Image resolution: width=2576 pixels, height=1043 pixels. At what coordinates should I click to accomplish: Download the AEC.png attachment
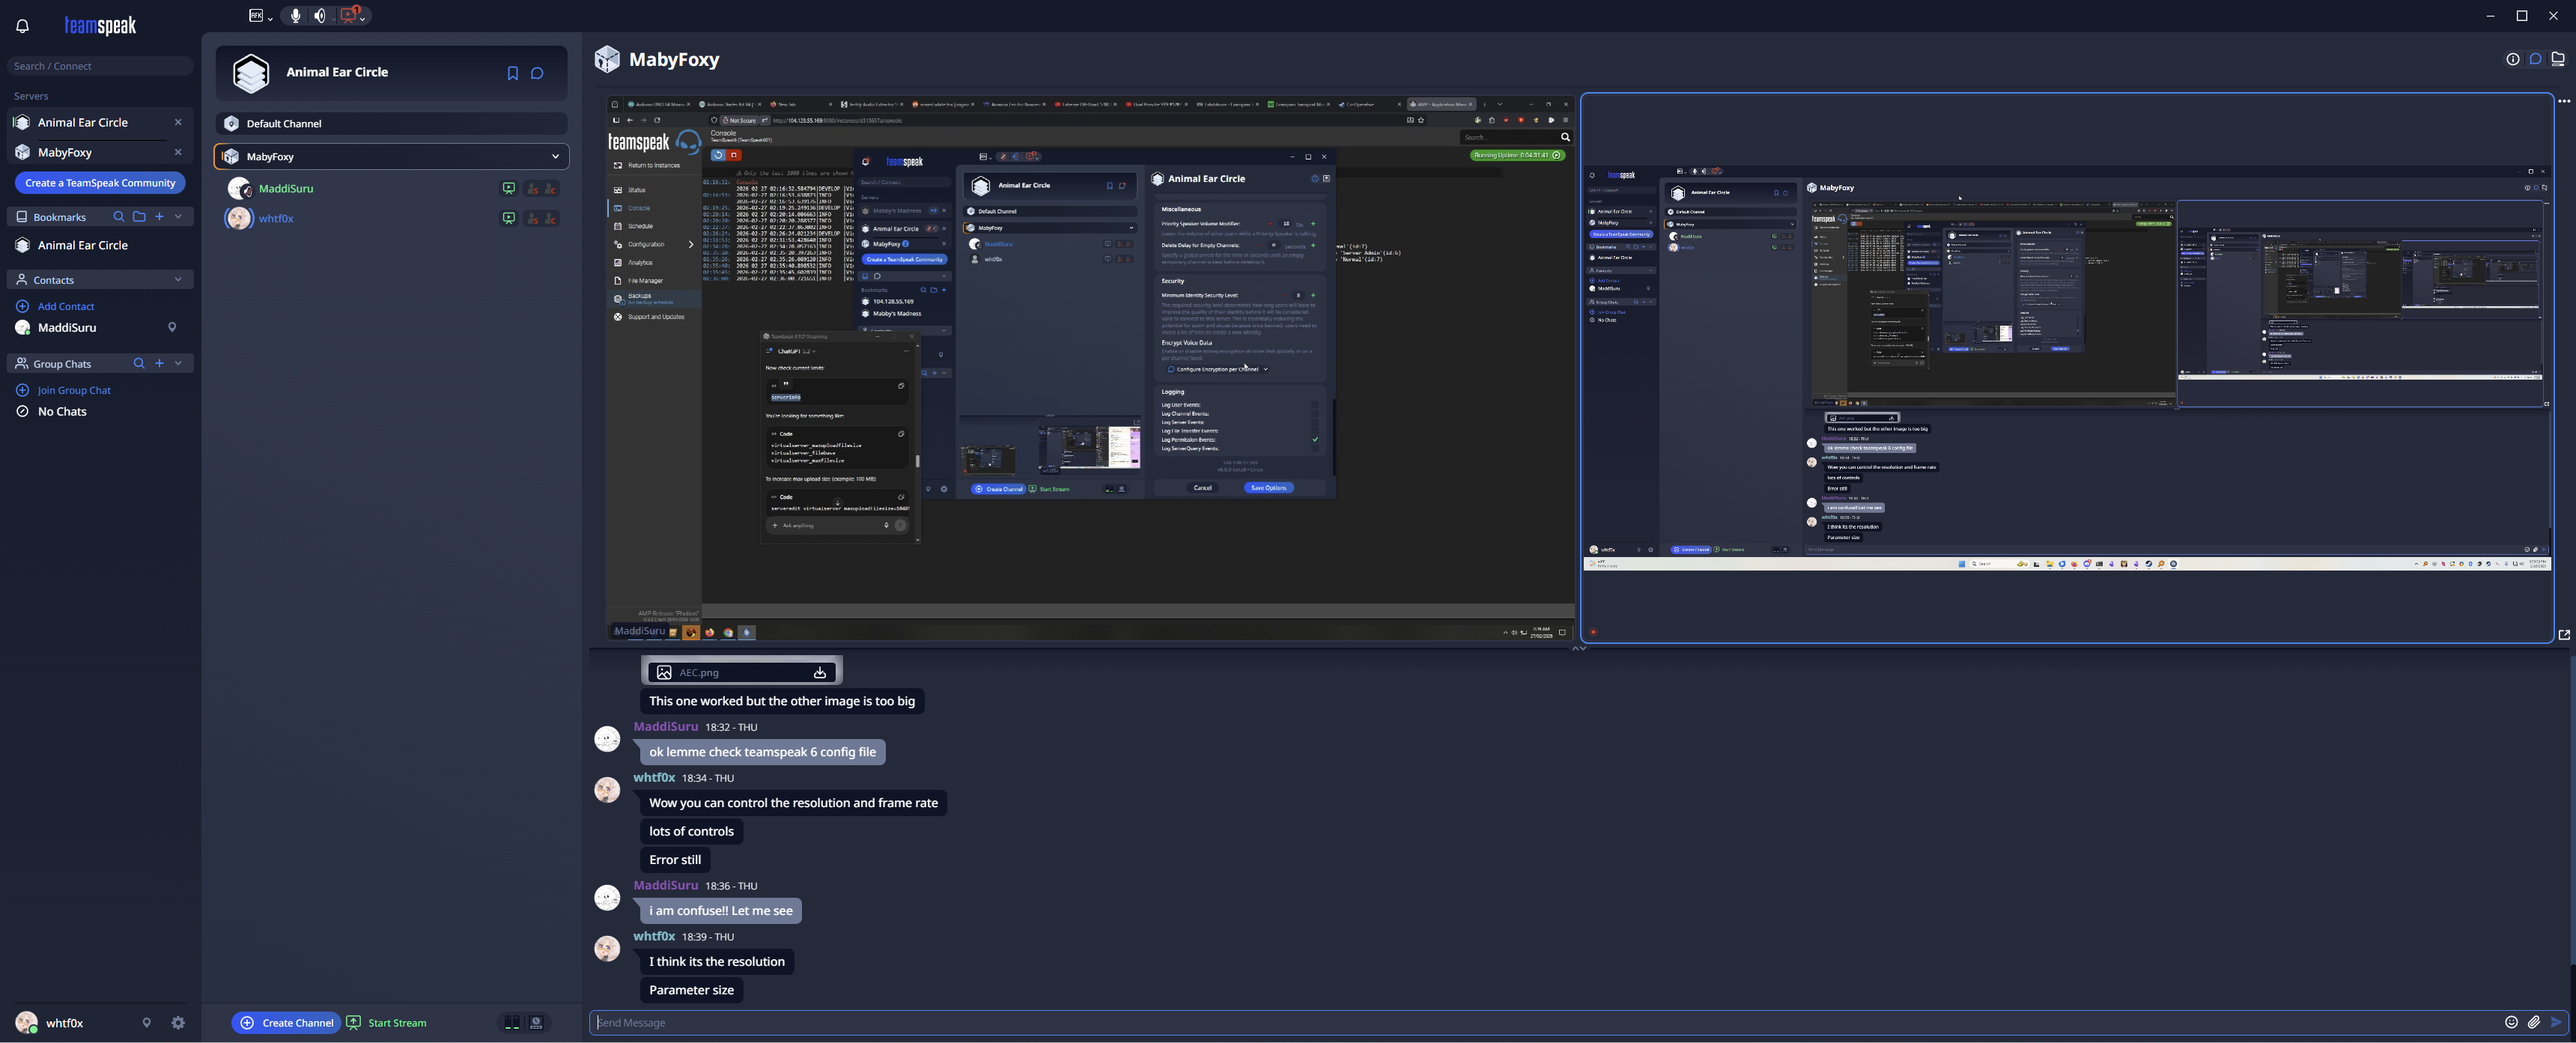click(x=819, y=672)
